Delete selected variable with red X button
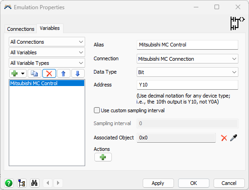Viewport: 249px width, 190px height. coord(49,73)
